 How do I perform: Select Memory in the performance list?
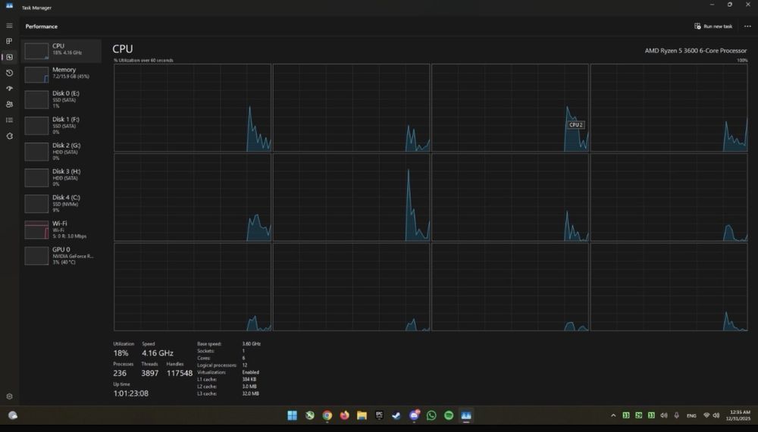point(61,74)
